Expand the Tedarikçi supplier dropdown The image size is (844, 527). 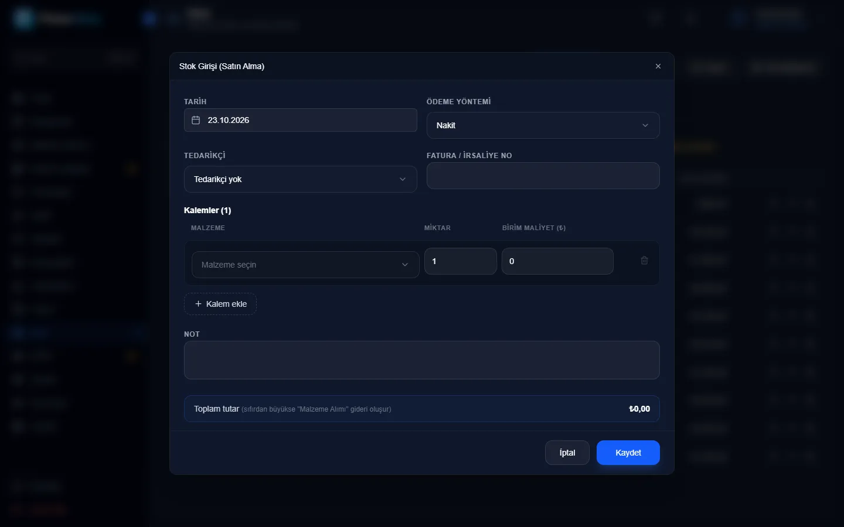300,179
